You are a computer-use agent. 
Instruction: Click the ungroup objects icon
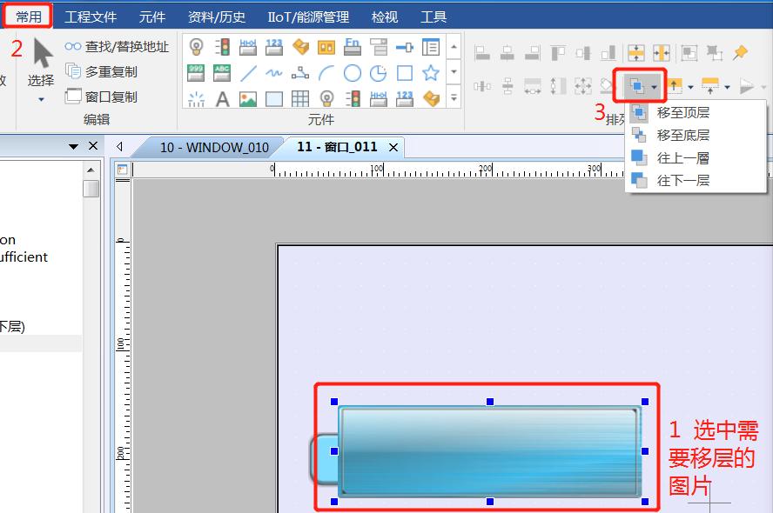pyautogui.click(x=715, y=52)
